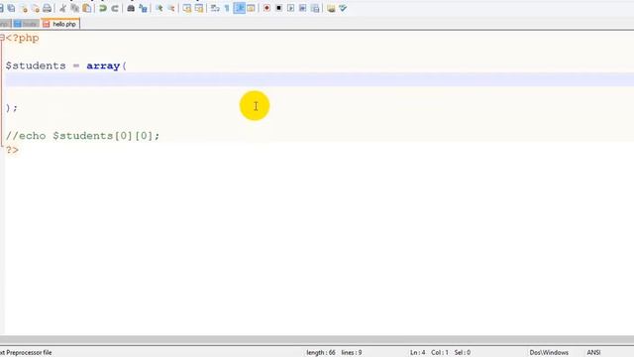Toggle Word Wrap in toolbar

[215, 8]
